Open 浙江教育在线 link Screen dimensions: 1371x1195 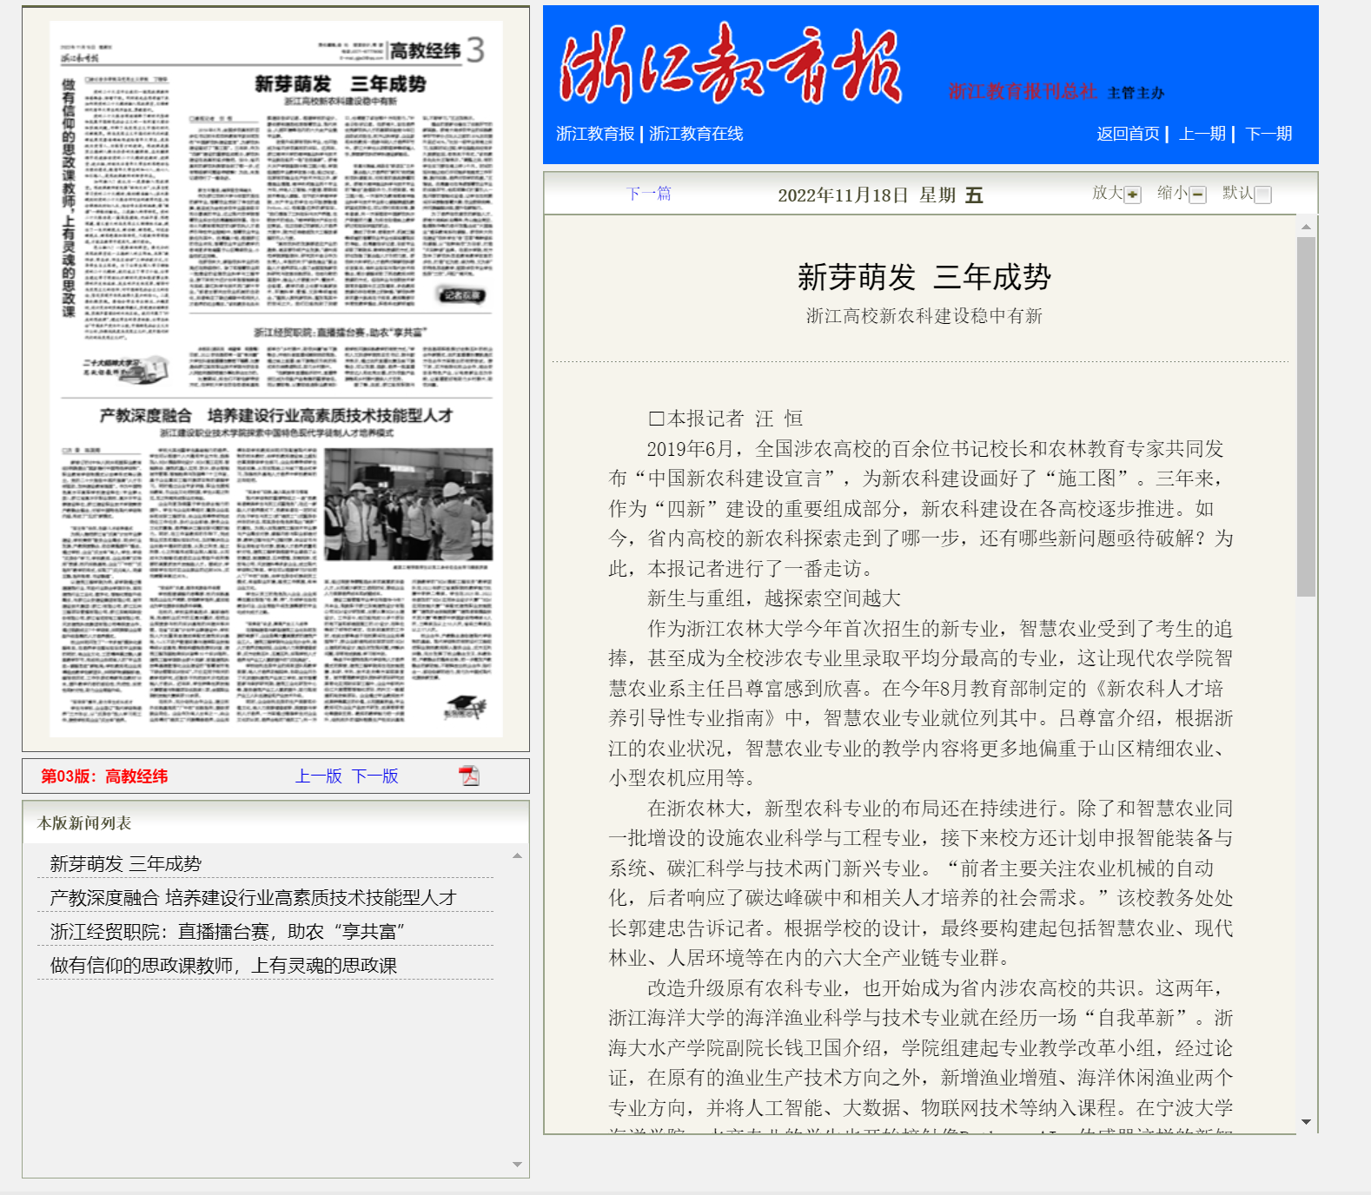click(x=696, y=134)
